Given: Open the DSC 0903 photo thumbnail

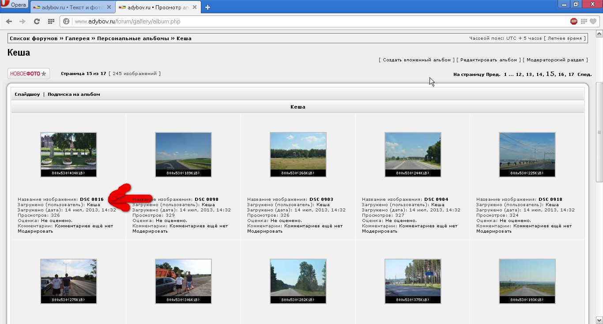Looking at the screenshot, I should pyautogui.click(x=298, y=154).
